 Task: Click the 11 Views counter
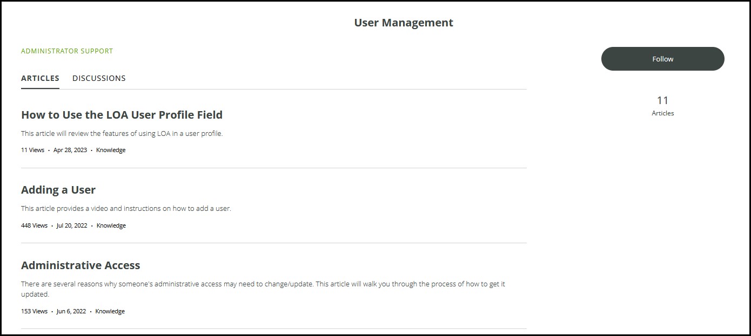coord(33,150)
